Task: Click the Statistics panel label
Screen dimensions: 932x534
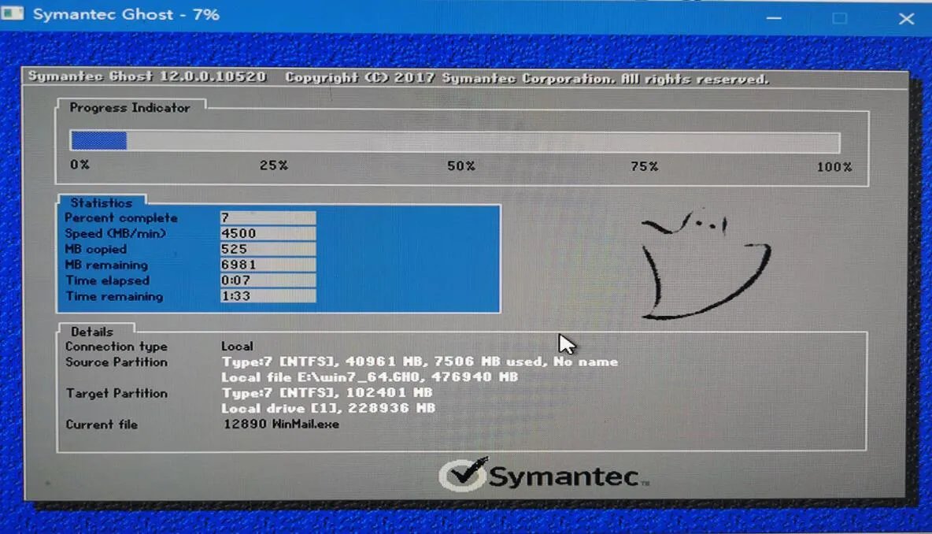Action: pyautogui.click(x=103, y=202)
